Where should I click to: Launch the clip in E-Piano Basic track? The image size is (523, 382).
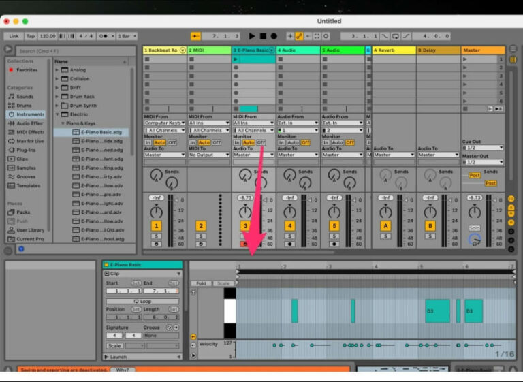[236, 59]
